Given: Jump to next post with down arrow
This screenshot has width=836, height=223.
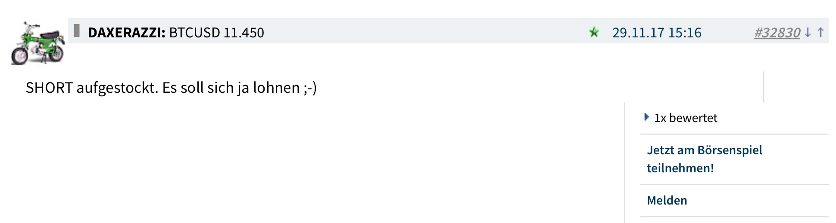Looking at the screenshot, I should coord(808,32).
